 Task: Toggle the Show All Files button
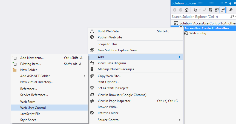223,10
